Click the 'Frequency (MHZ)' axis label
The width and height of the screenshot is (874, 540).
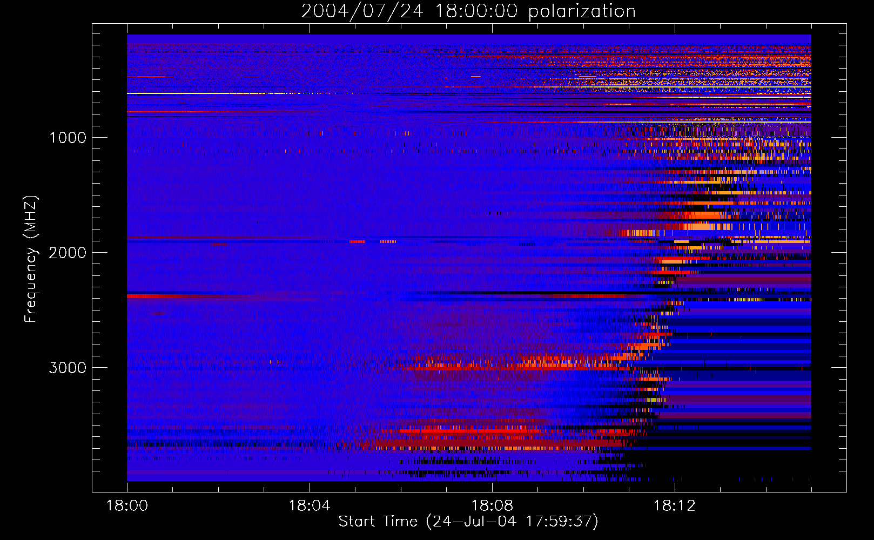[31, 259]
